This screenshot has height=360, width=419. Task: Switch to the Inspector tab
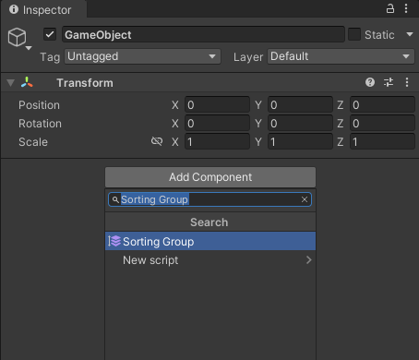point(43,9)
